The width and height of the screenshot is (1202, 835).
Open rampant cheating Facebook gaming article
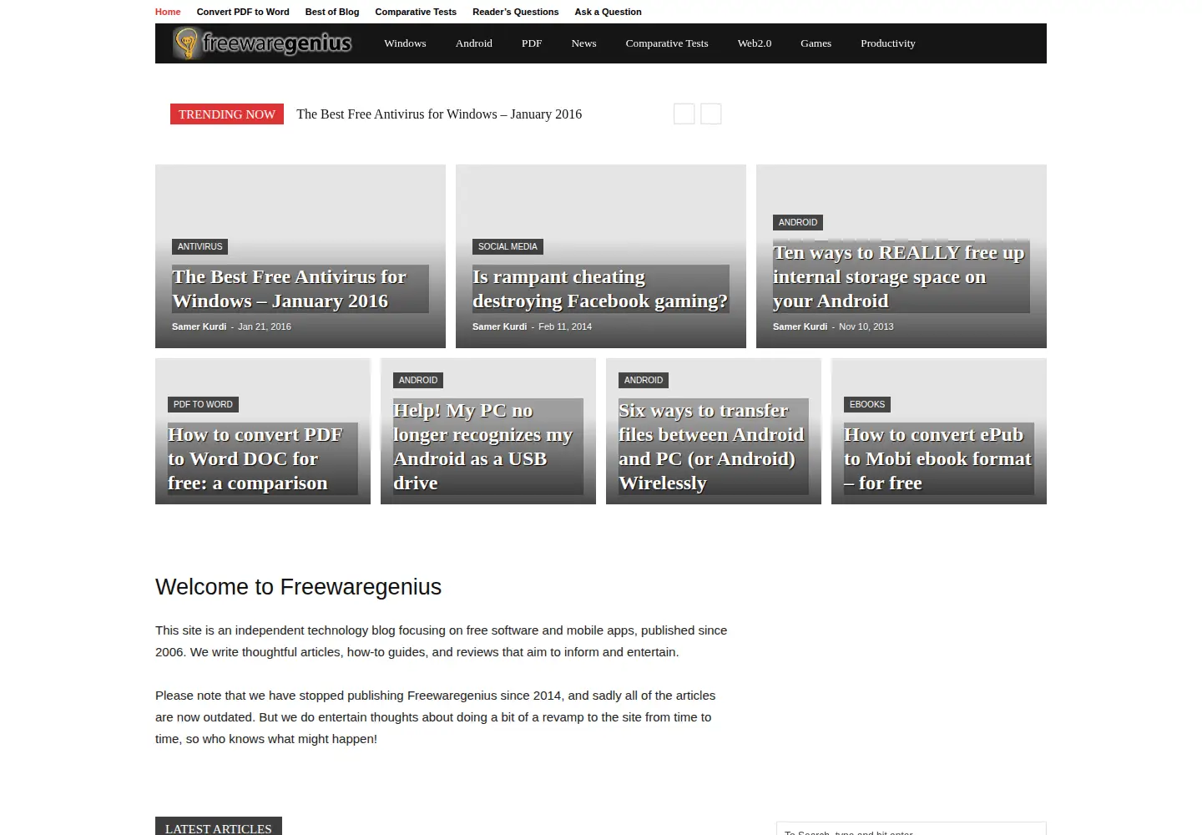point(600,289)
